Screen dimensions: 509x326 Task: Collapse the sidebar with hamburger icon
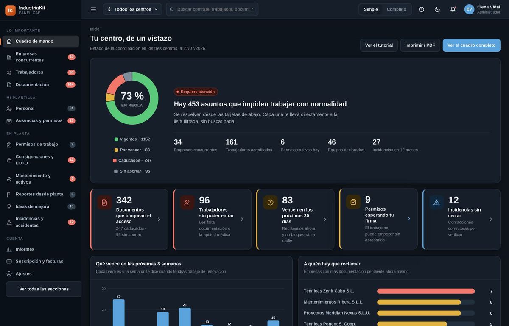click(93, 9)
